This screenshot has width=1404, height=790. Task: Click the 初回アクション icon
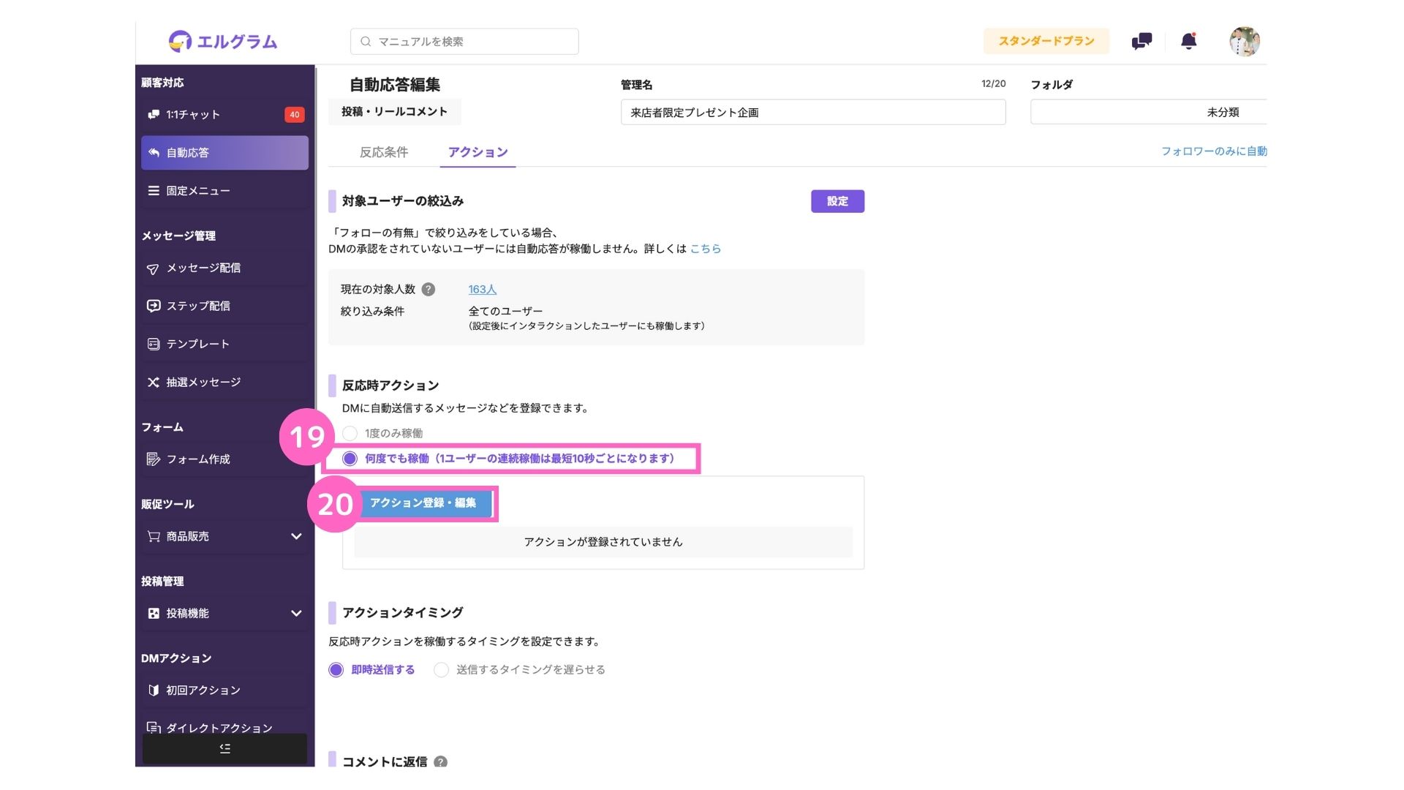[154, 690]
